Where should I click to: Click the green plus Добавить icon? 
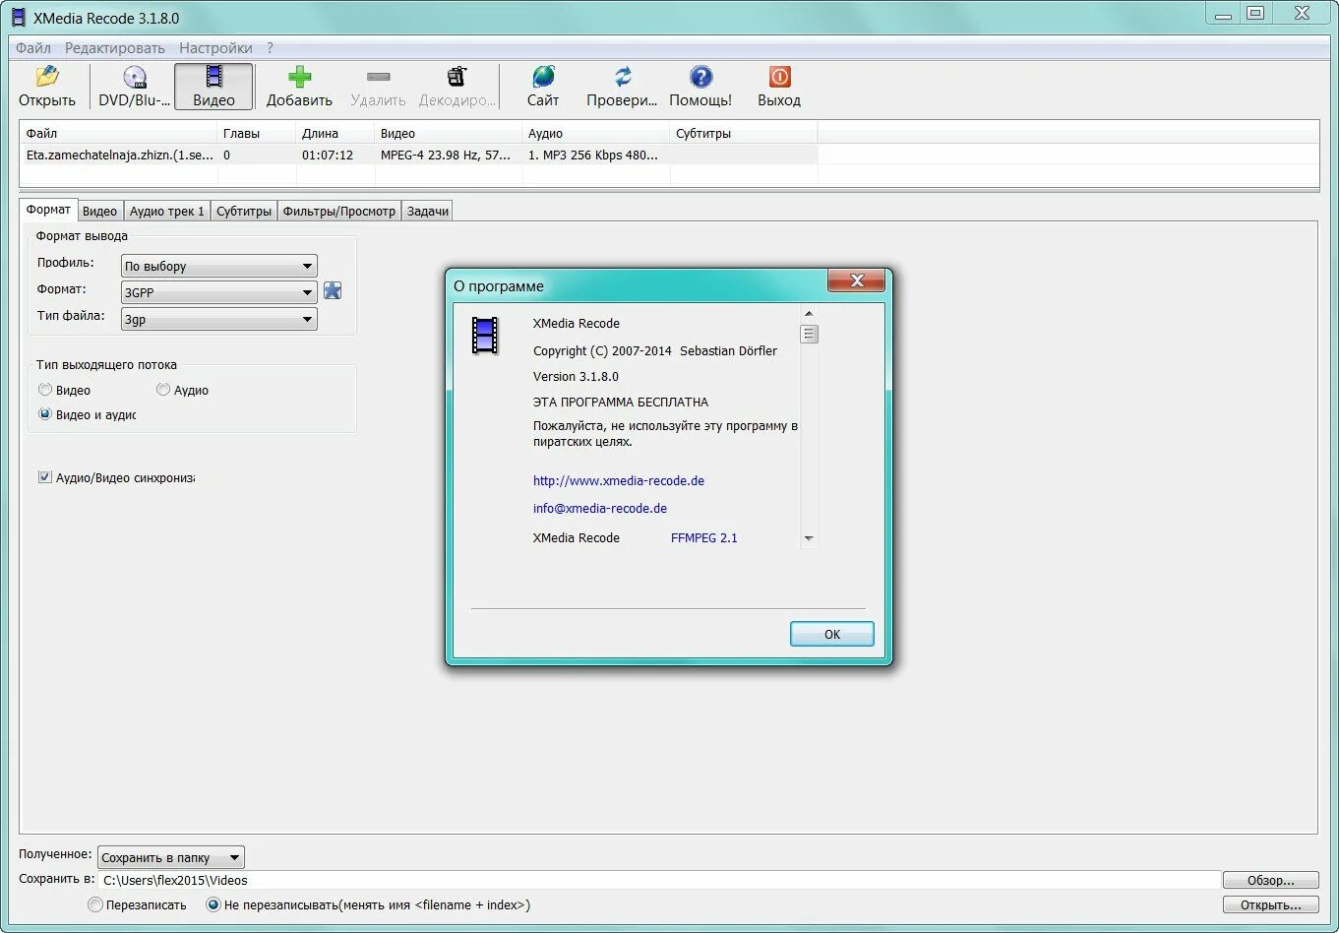tap(299, 77)
